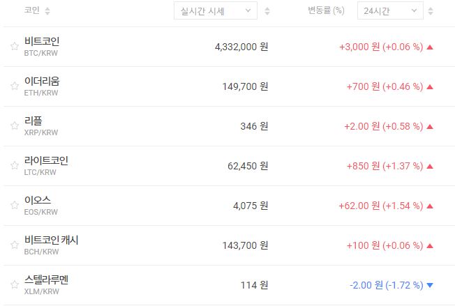Mark Ripple XRP/KRW as favorite
Image resolution: width=455 pixels, height=306 pixels.
(x=14, y=126)
